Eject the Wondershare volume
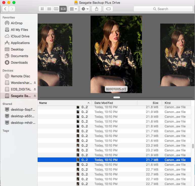Viewport: 195px width, 186px height. point(35,83)
